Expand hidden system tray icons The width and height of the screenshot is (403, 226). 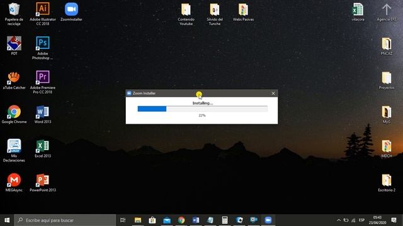pos(339,220)
